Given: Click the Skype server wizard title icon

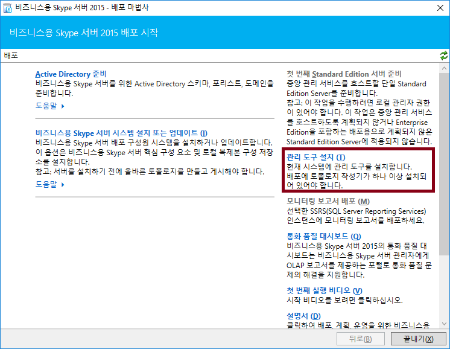Looking at the screenshot, I should tap(8, 8).
